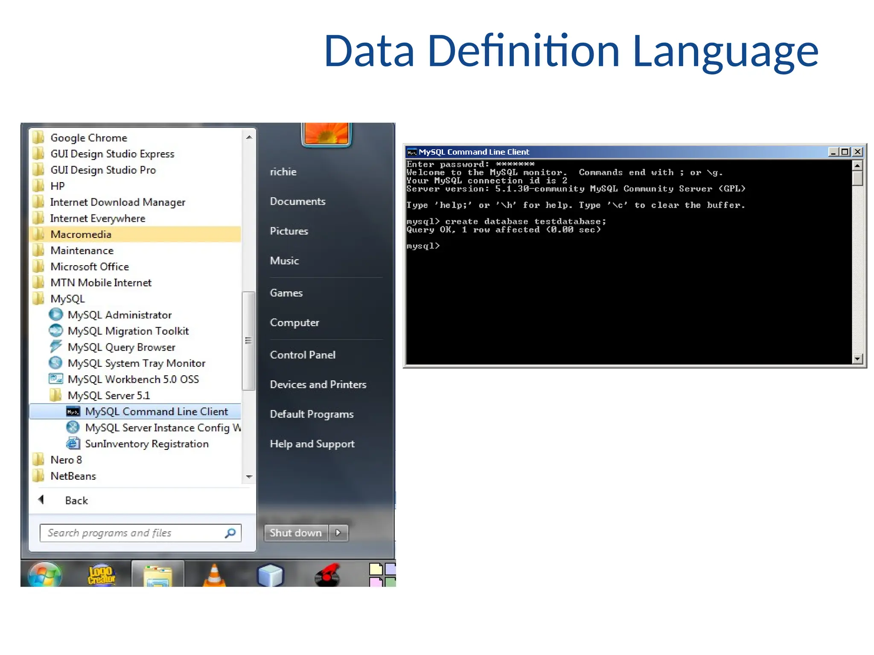
Task: Expand the highlighted Macromedia folder
Action: click(135, 235)
